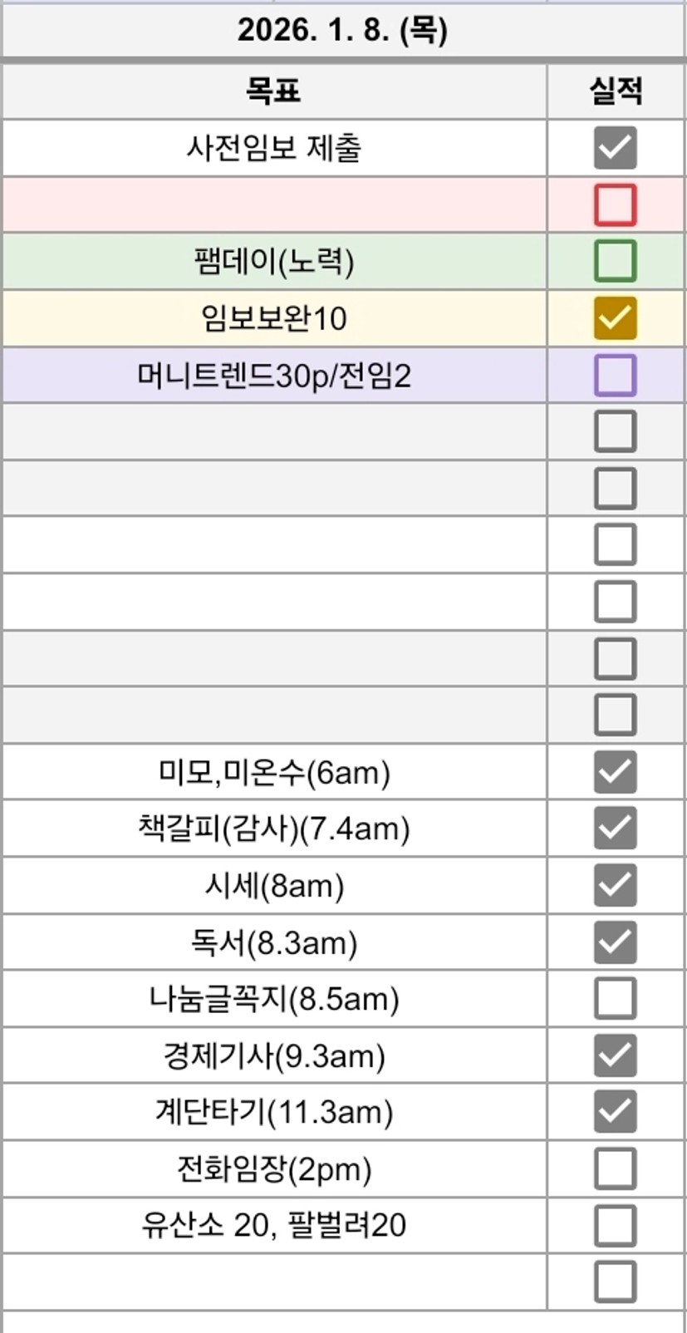Uncheck the 경제기사(9.3am) checkbox
687x1333 pixels.
click(615, 1055)
